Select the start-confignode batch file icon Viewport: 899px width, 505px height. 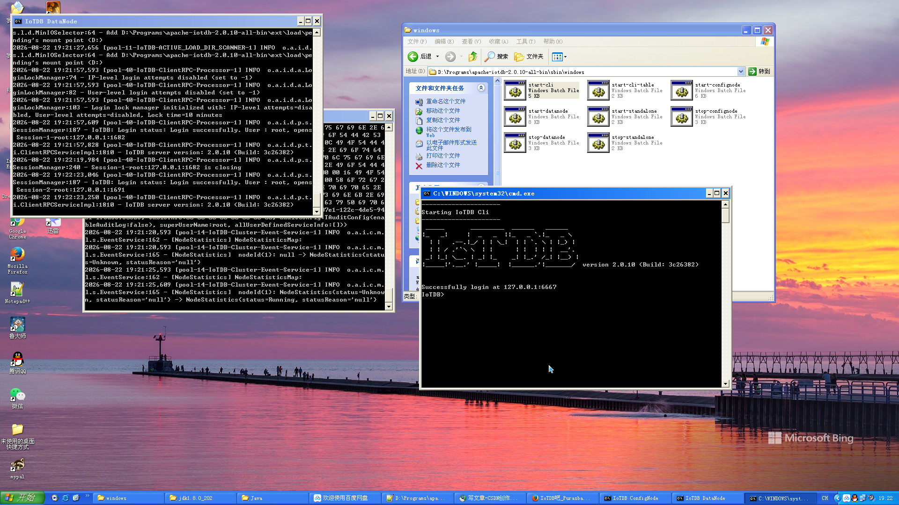pyautogui.click(x=682, y=90)
